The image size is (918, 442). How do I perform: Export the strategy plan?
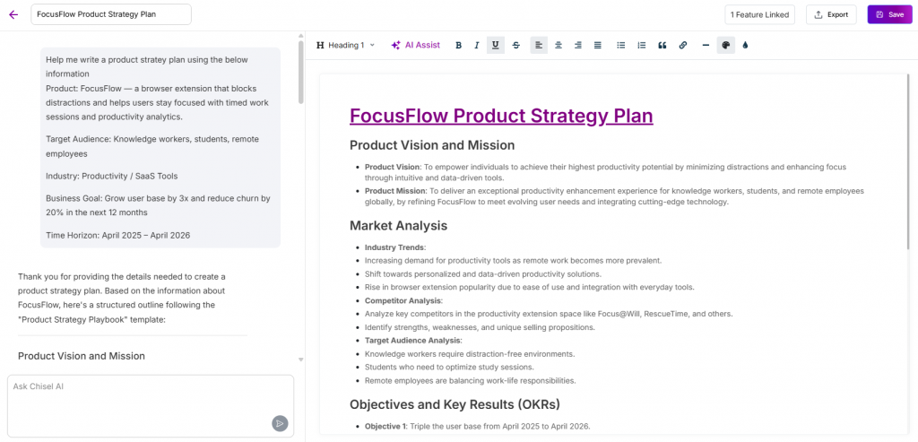[x=831, y=14]
